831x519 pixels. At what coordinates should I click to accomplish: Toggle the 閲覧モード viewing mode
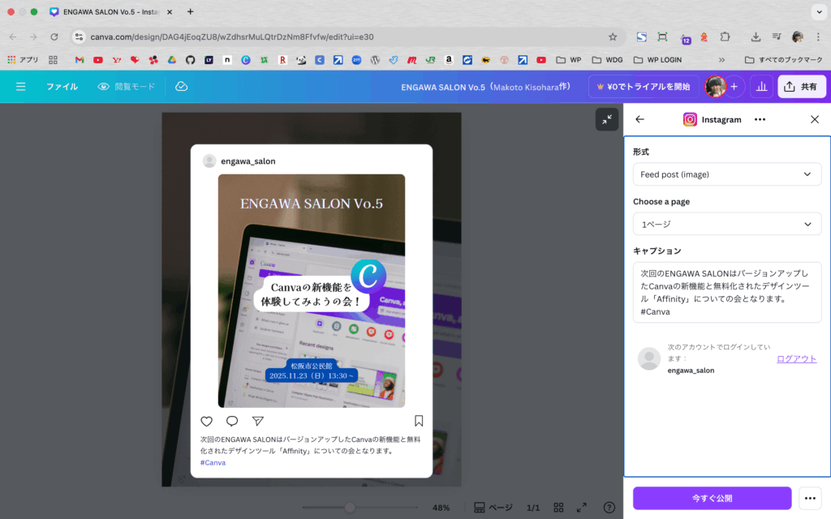[126, 87]
